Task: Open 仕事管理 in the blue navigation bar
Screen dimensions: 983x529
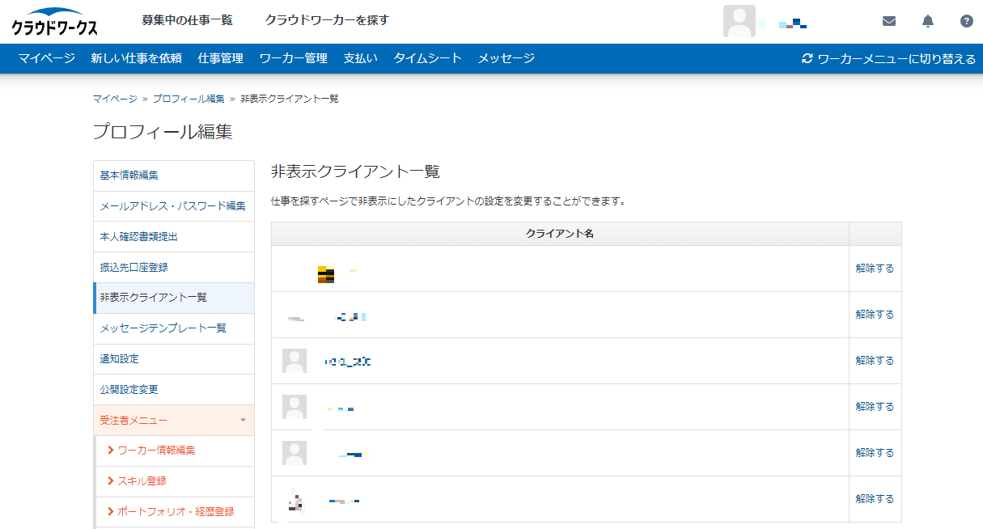Action: (220, 58)
